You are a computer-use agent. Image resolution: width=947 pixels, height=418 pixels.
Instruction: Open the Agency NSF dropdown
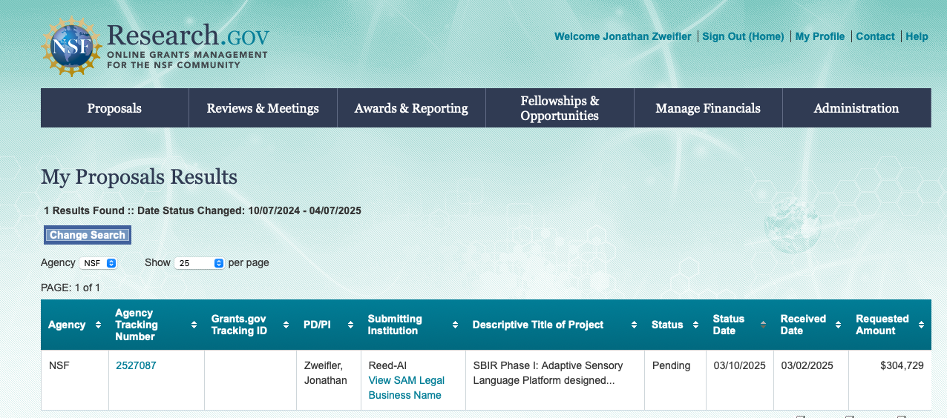tap(99, 263)
